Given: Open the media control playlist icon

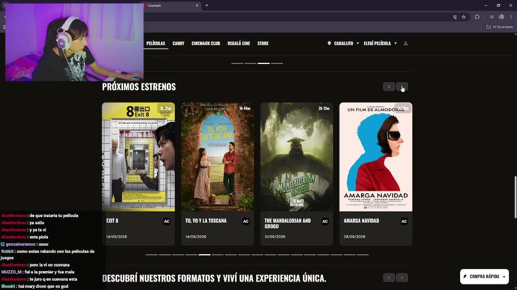Looking at the screenshot, I should (x=492, y=17).
